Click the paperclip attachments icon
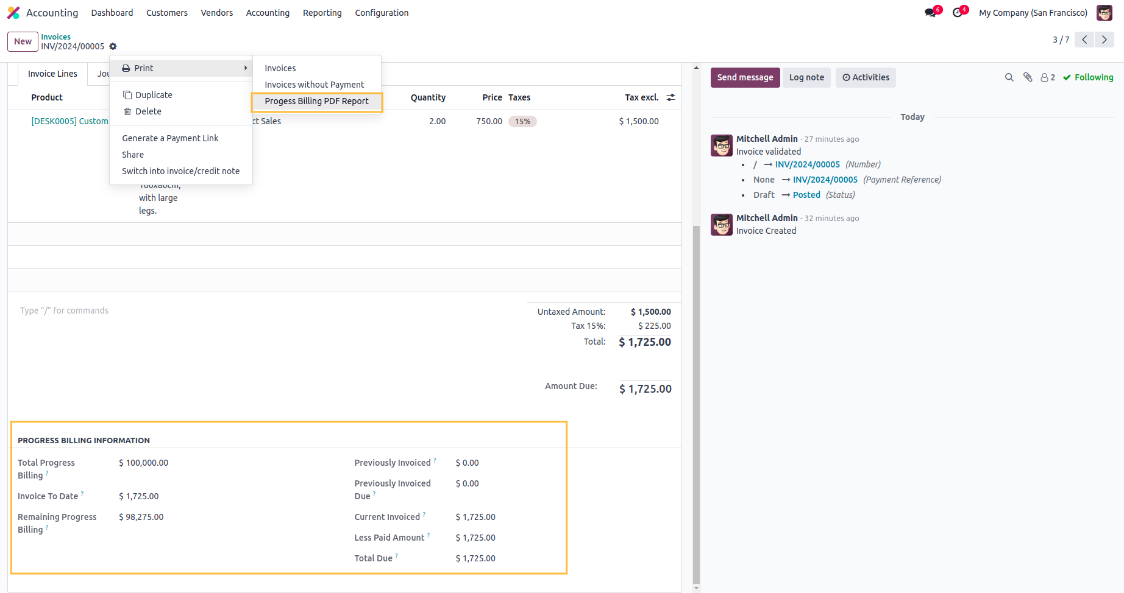Screen dimensions: 1124x593 click(1028, 77)
